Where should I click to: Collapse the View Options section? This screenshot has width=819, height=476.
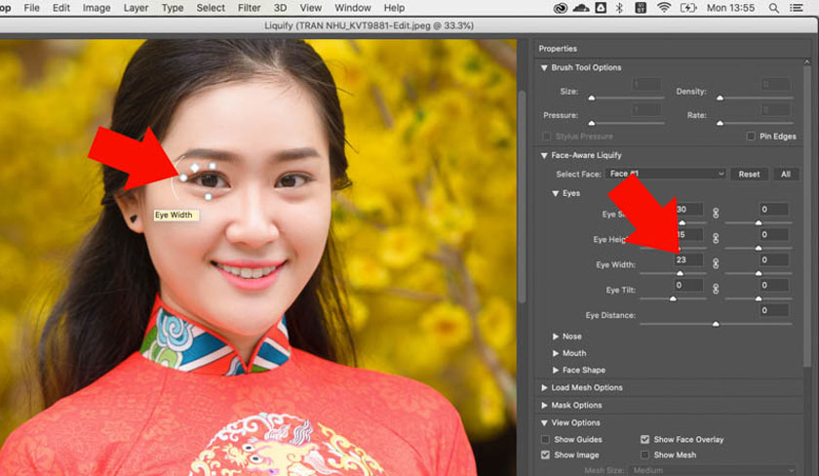pos(544,422)
